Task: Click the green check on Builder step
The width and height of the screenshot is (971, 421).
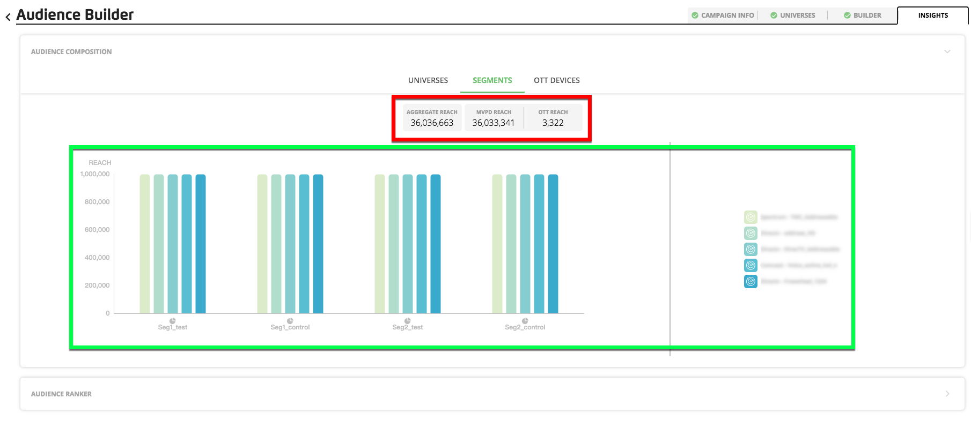Action: click(x=847, y=16)
